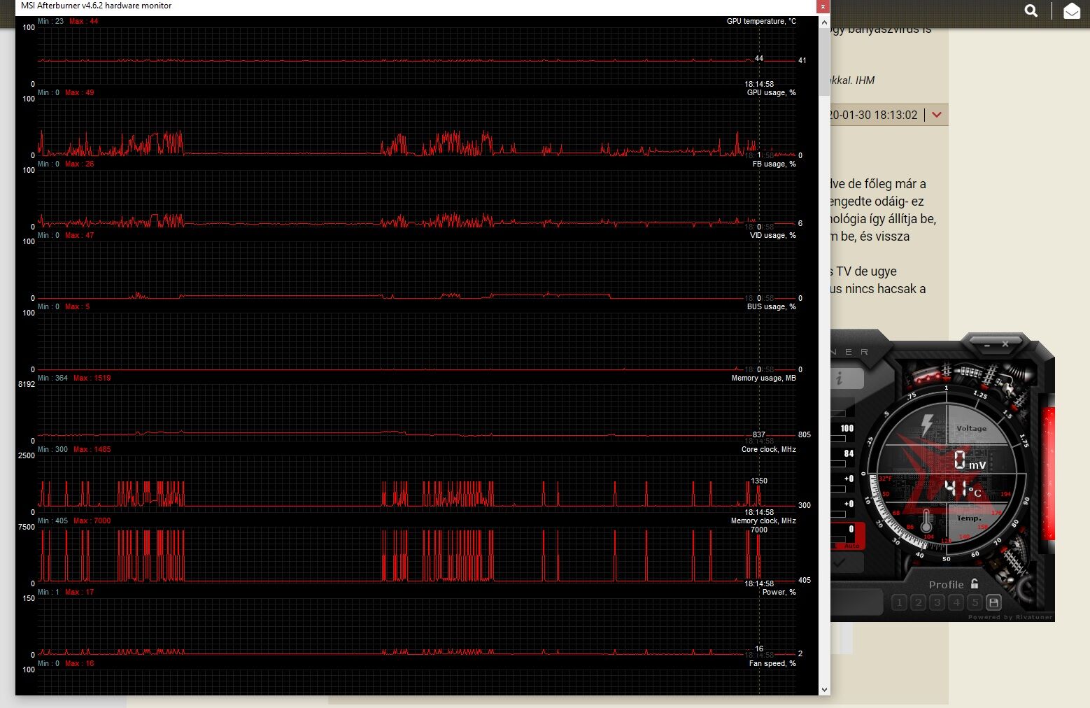Click the 41°C temperature readout
The width and height of the screenshot is (1090, 708).
point(963,489)
